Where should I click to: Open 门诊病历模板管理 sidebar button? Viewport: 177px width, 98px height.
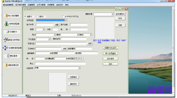coord(12,48)
